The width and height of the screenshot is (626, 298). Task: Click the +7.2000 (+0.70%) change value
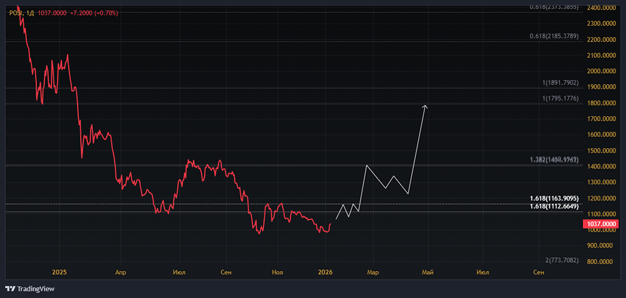[94, 13]
